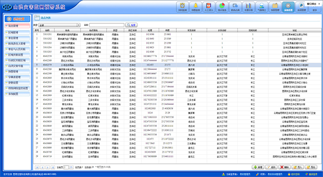Click the green plus add button
Screen dimensions: 323x177
[x=258, y=167]
